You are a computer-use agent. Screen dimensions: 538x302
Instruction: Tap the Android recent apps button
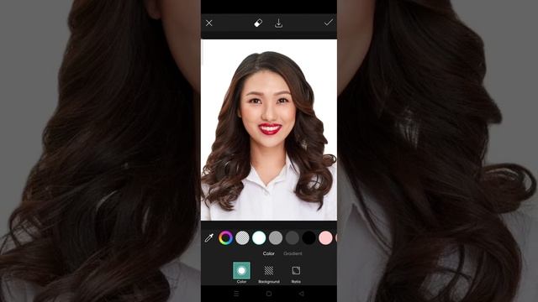point(236,294)
